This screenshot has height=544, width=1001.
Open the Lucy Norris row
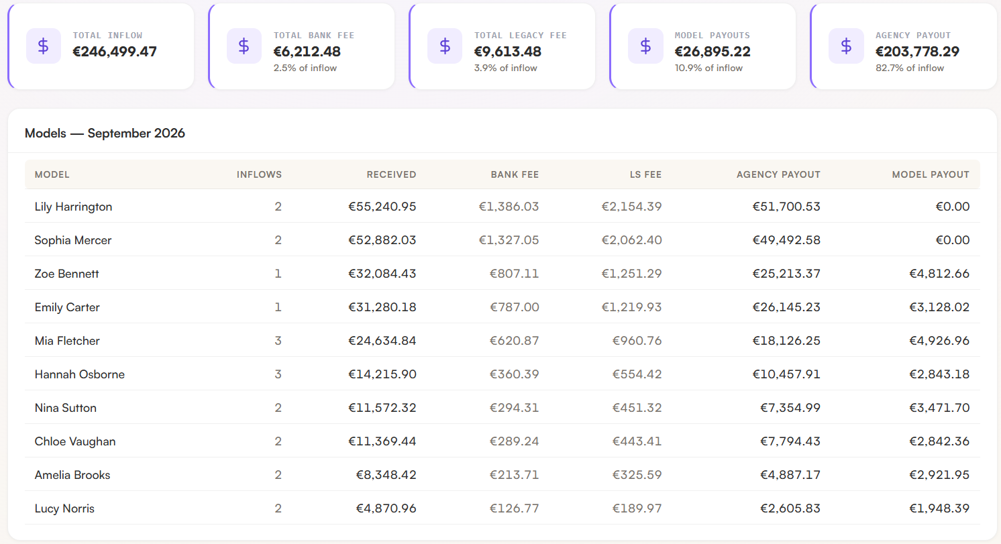point(502,508)
